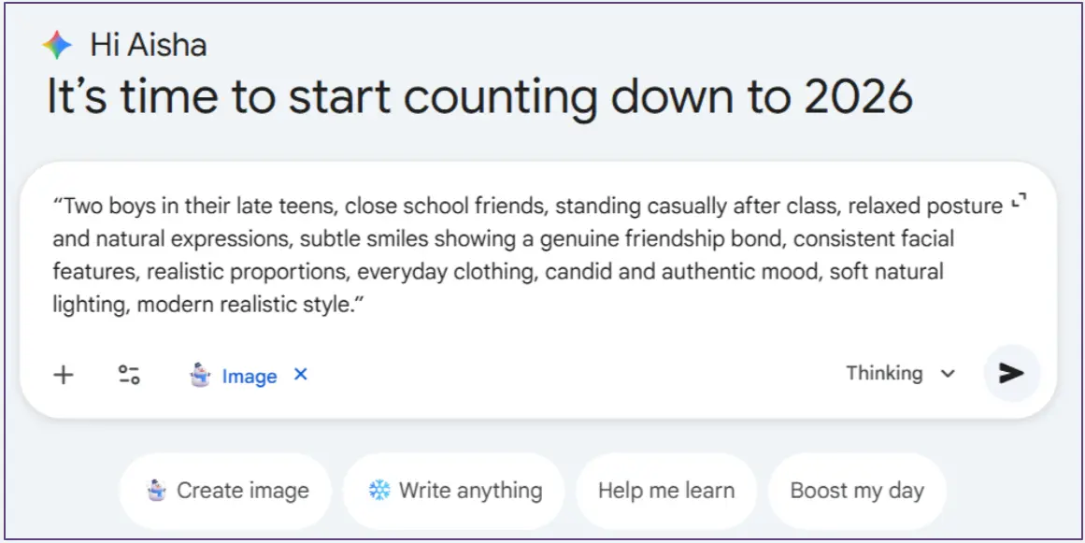This screenshot has width=1085, height=543.
Task: Open the tools sliders icon
Action: tap(129, 376)
